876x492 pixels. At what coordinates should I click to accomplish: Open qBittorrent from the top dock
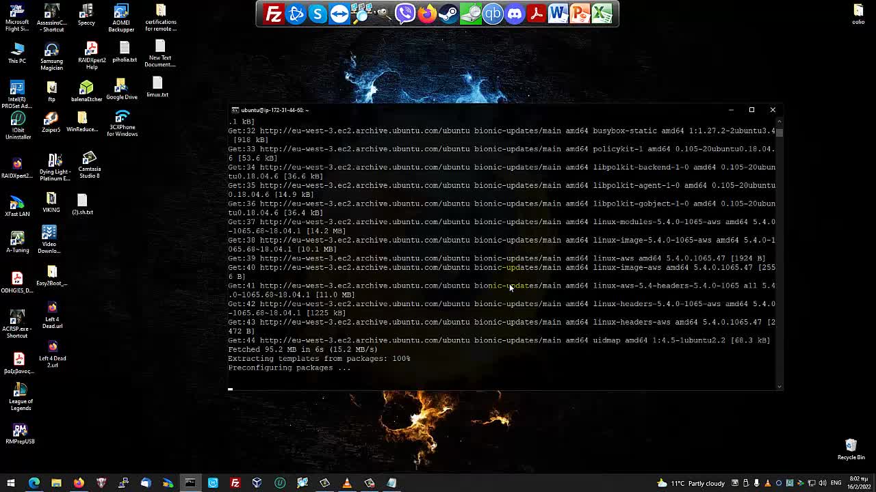point(493,14)
